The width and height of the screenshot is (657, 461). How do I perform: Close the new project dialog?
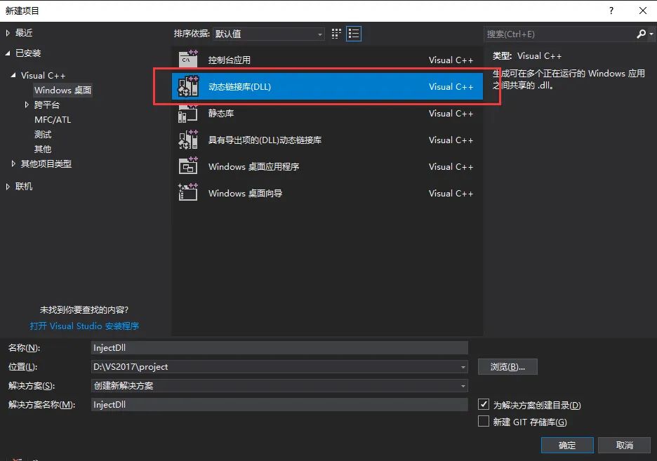(643, 11)
